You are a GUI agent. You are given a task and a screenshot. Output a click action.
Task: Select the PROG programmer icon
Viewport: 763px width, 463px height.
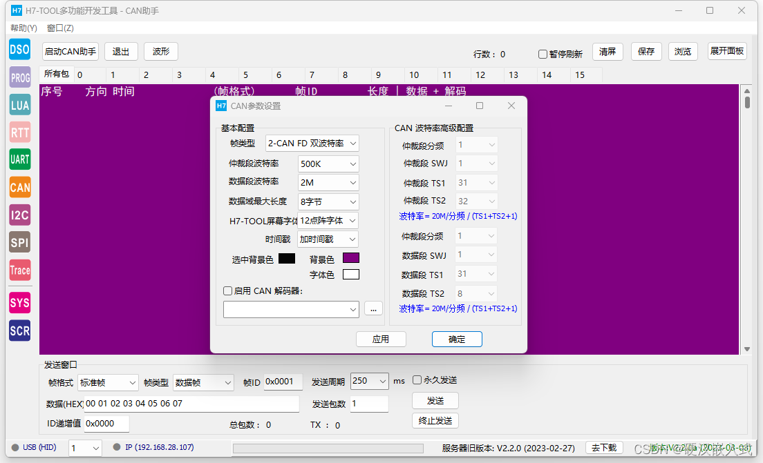click(19, 77)
